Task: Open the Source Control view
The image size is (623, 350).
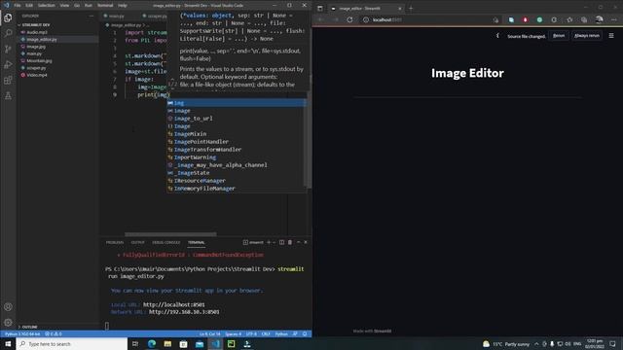Action: 8,50
